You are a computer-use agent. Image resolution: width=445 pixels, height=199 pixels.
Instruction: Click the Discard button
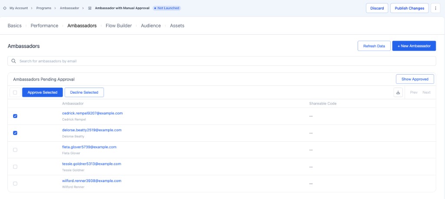(x=377, y=8)
